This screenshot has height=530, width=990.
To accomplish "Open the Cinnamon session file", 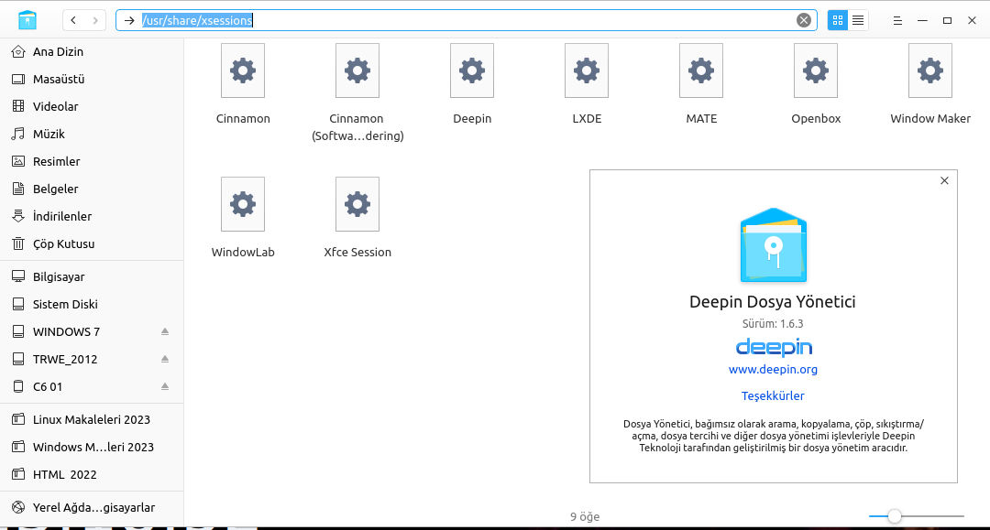I will tap(243, 70).
